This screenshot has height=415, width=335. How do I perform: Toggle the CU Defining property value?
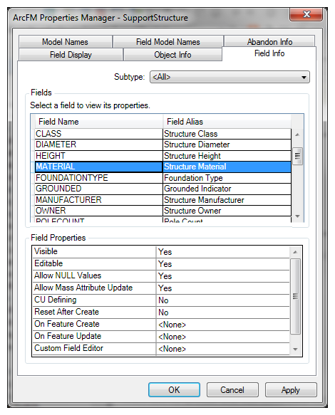click(x=222, y=300)
